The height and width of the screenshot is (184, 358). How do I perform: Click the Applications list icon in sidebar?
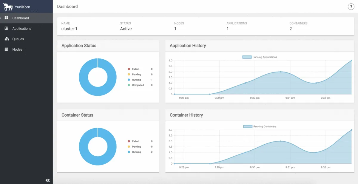(6, 28)
